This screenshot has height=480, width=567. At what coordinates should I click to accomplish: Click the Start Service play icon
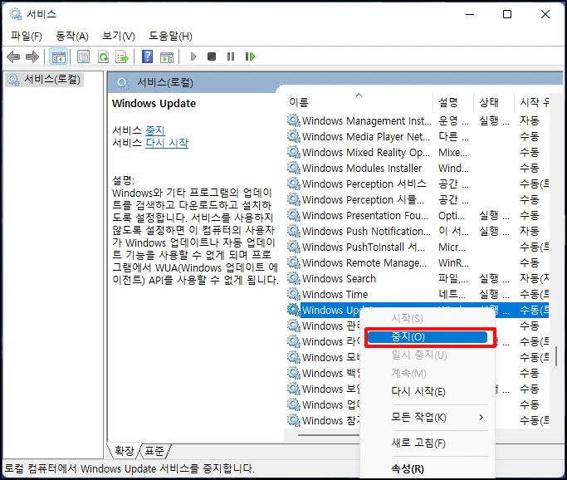click(x=193, y=56)
